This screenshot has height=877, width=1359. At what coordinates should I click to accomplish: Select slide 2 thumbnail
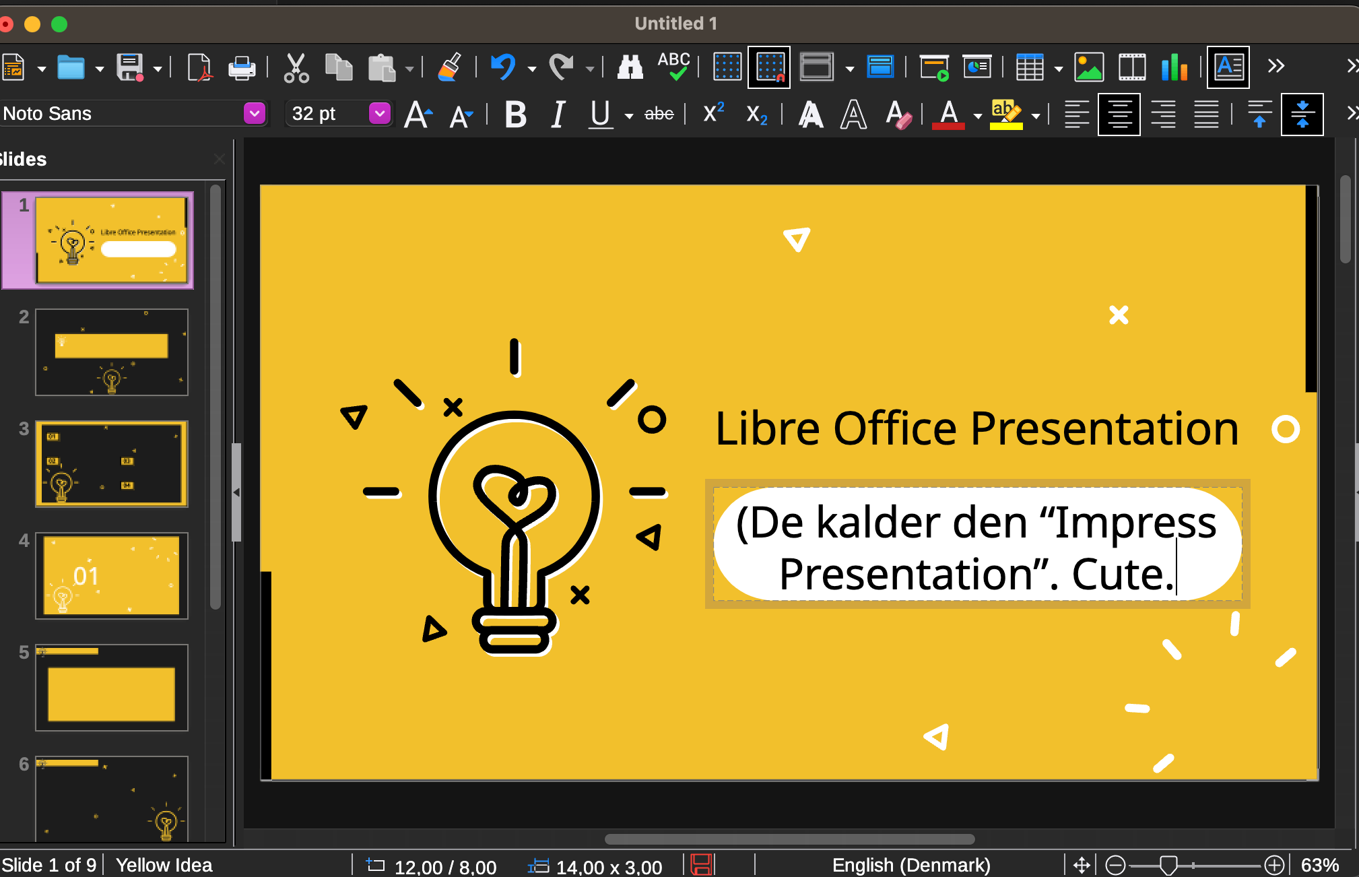[112, 352]
